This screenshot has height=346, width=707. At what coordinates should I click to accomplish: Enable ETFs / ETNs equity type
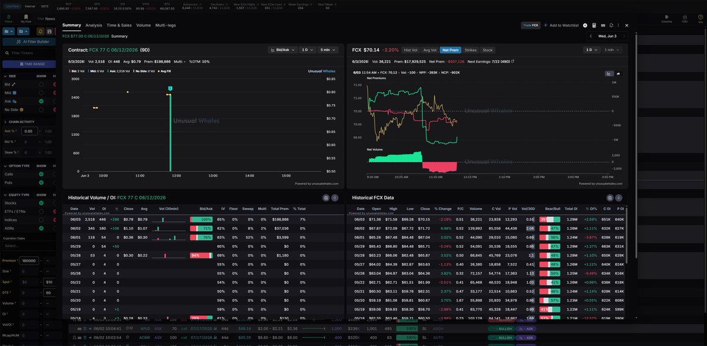tap(41, 211)
